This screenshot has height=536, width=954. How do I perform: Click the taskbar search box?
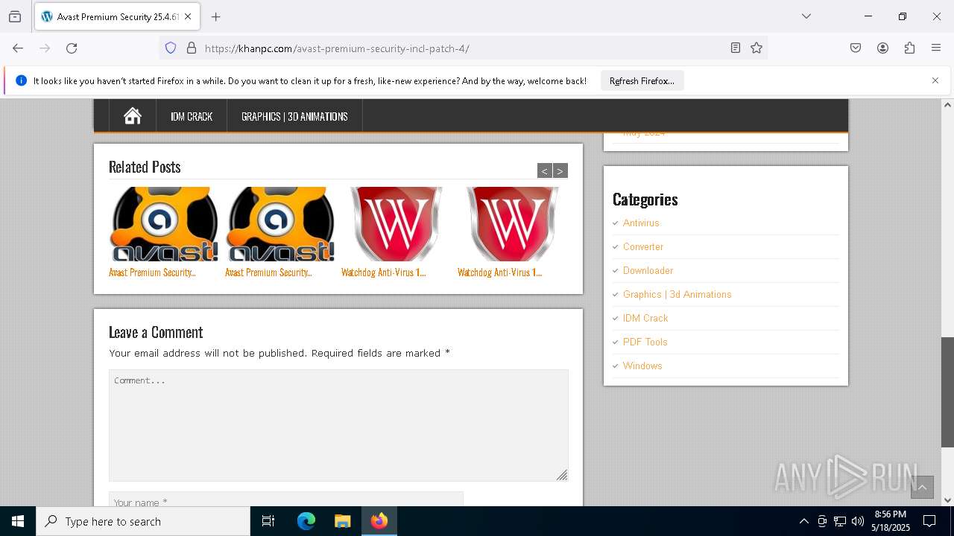click(x=143, y=521)
